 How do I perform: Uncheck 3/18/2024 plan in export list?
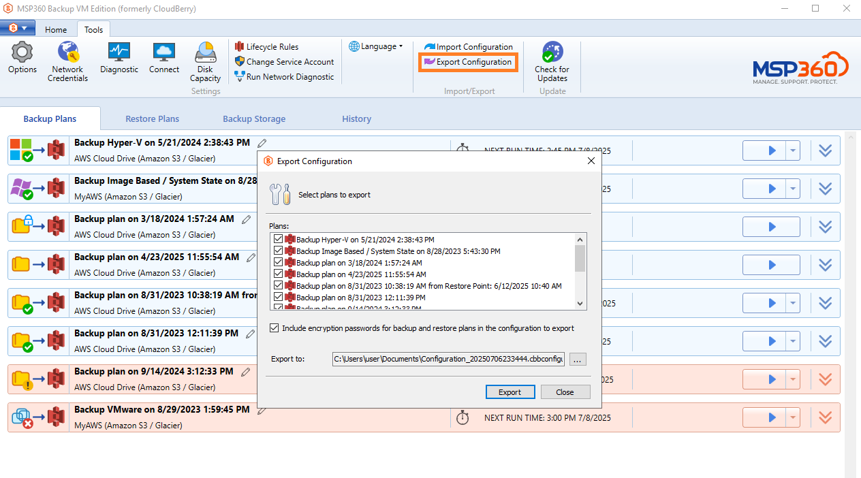(x=278, y=262)
